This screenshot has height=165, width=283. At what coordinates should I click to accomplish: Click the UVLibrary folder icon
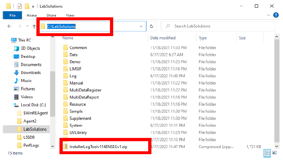66,133
